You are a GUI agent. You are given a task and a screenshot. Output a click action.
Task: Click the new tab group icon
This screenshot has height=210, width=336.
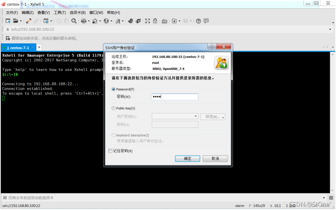(x=175, y=21)
